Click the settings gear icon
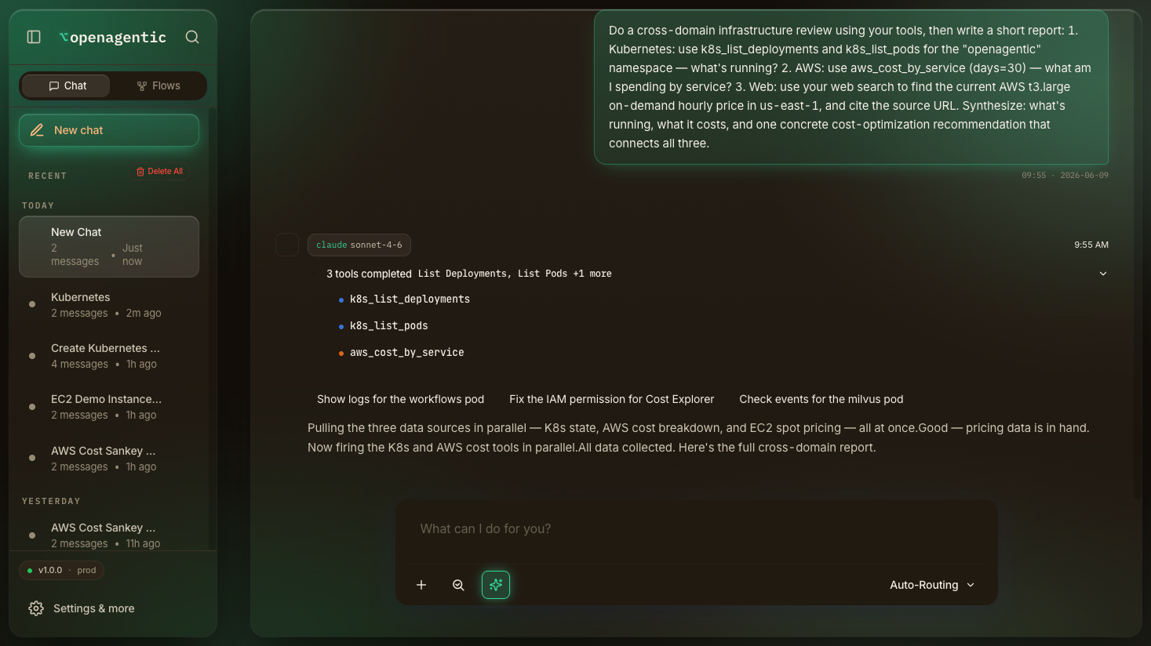 click(x=36, y=608)
